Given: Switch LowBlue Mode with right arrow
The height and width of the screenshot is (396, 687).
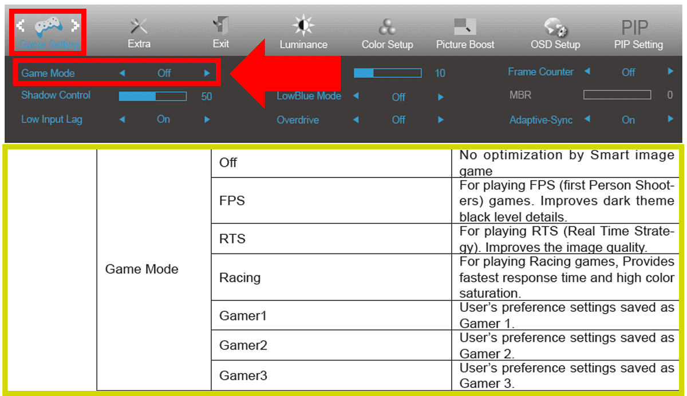Looking at the screenshot, I should click(x=440, y=97).
